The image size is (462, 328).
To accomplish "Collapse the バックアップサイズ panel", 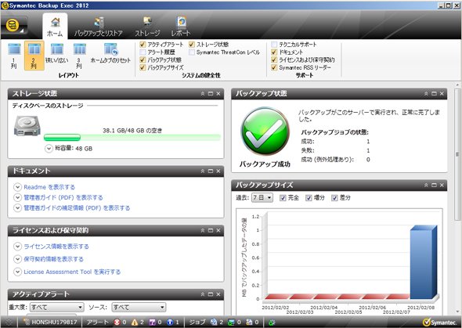I will tap(426, 186).
